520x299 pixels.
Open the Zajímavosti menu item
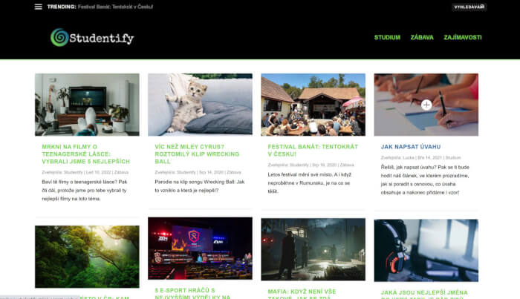pyautogui.click(x=463, y=37)
